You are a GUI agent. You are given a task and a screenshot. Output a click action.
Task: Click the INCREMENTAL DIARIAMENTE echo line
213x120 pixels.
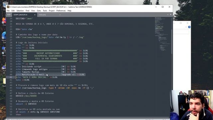tap(52, 56)
